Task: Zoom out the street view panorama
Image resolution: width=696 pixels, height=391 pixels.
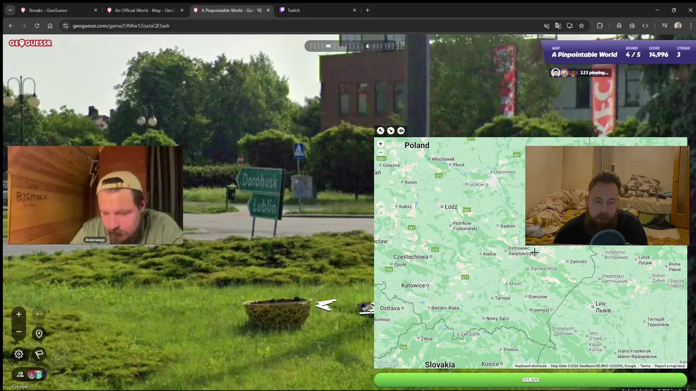Action: point(18,331)
